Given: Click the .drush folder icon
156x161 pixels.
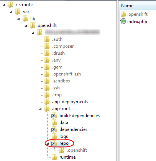Looking at the screenshot, I should pos(47,53).
